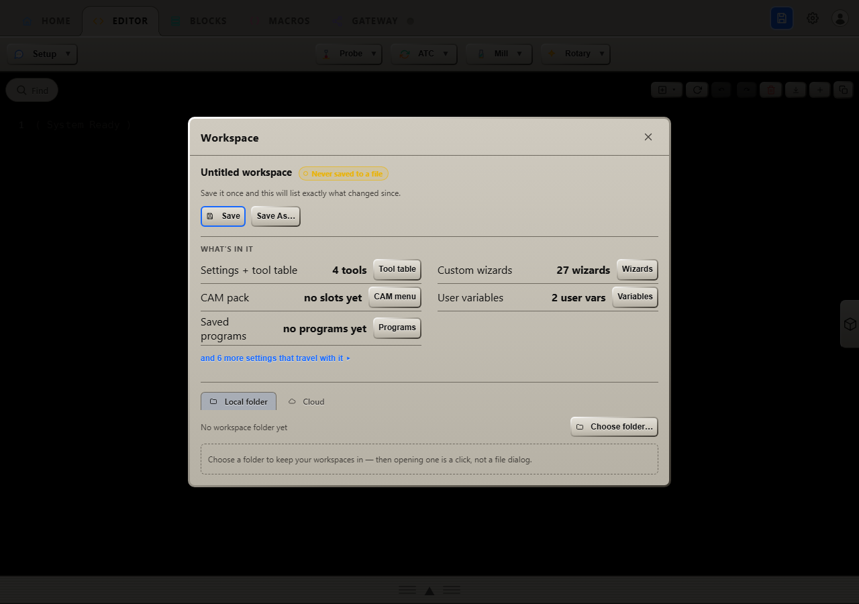Click the undo arrow icon
This screenshot has width=859, height=604.
click(721, 90)
